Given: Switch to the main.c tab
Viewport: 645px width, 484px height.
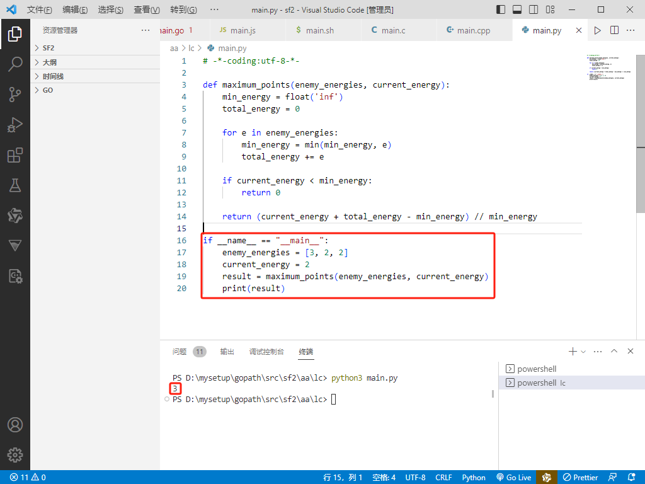Looking at the screenshot, I should (399, 30).
